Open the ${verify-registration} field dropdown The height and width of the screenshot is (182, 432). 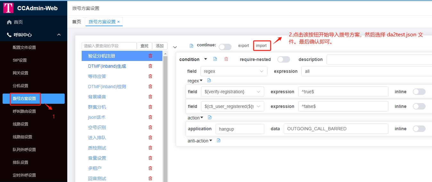coord(232,92)
